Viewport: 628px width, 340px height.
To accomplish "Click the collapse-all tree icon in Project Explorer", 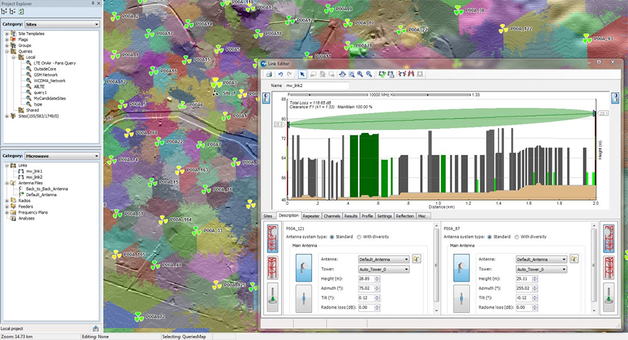I will 13,11.
